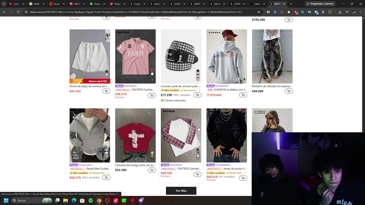Open the pink PARIS polo product image

[x=135, y=56]
